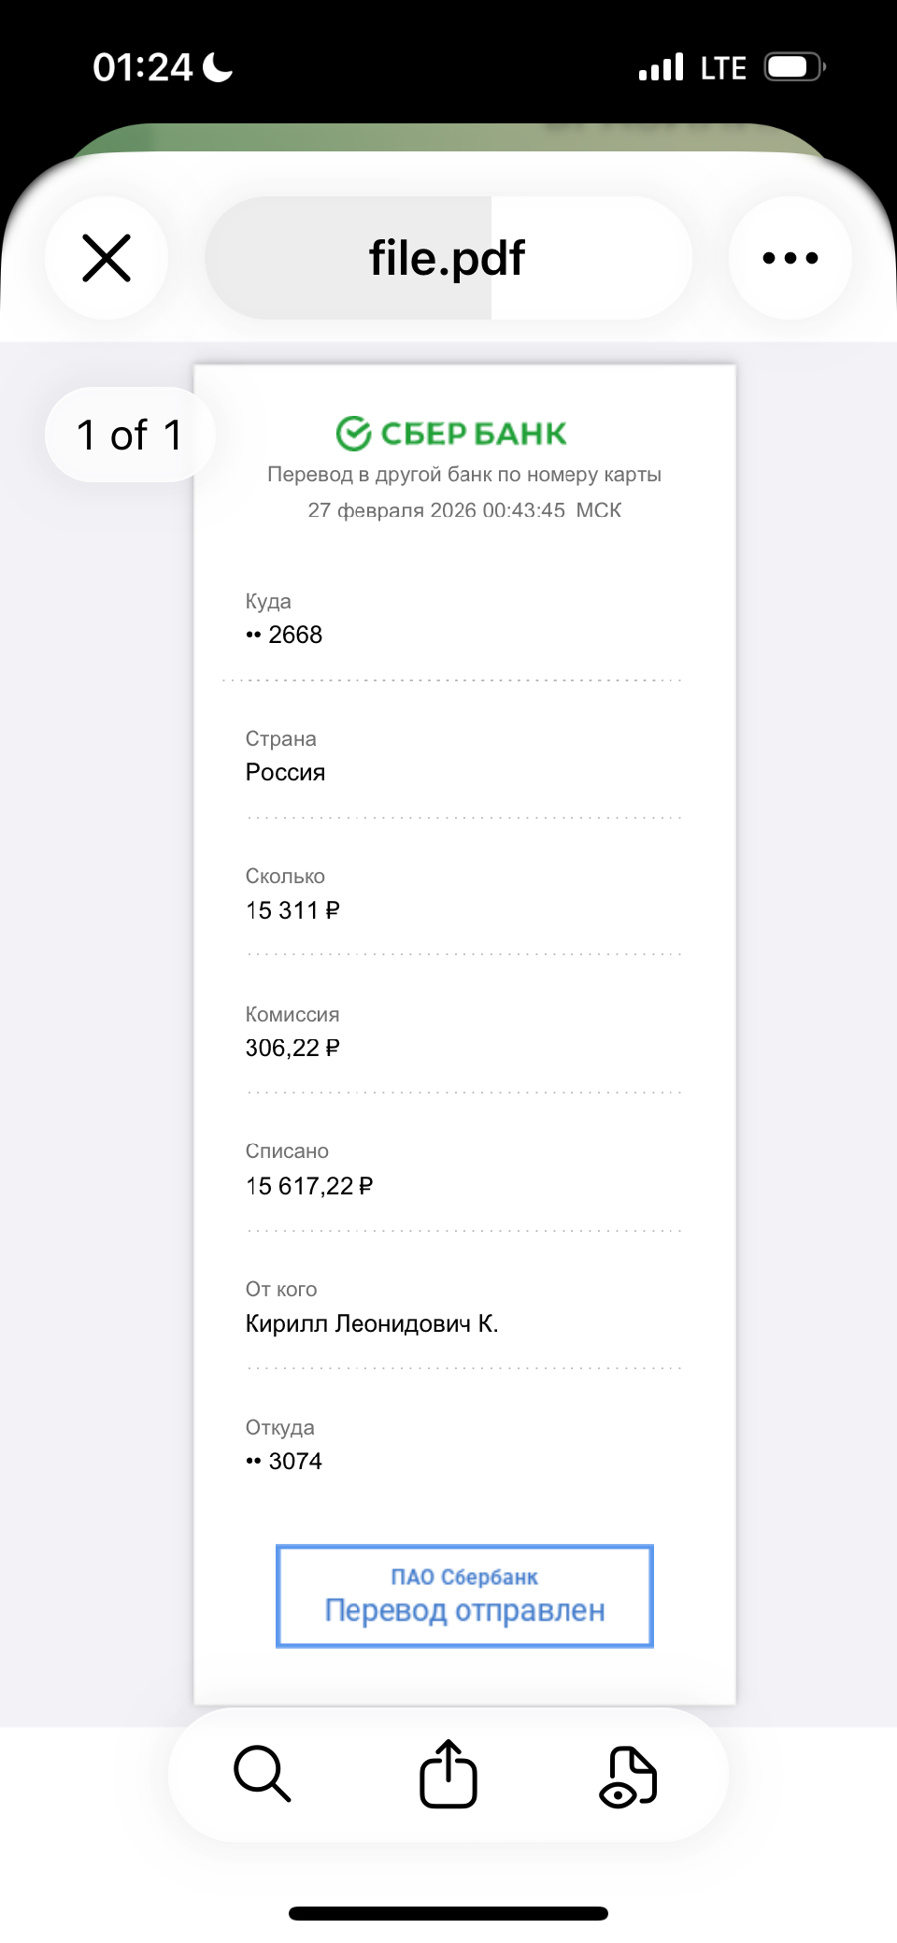Tap the sender name Кирилл Леонидович К.
This screenshot has height=1943, width=897.
(x=372, y=1323)
